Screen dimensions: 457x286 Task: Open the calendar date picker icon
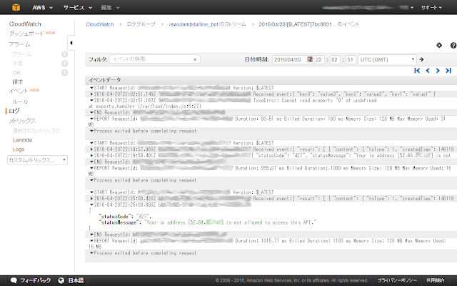tap(310, 59)
